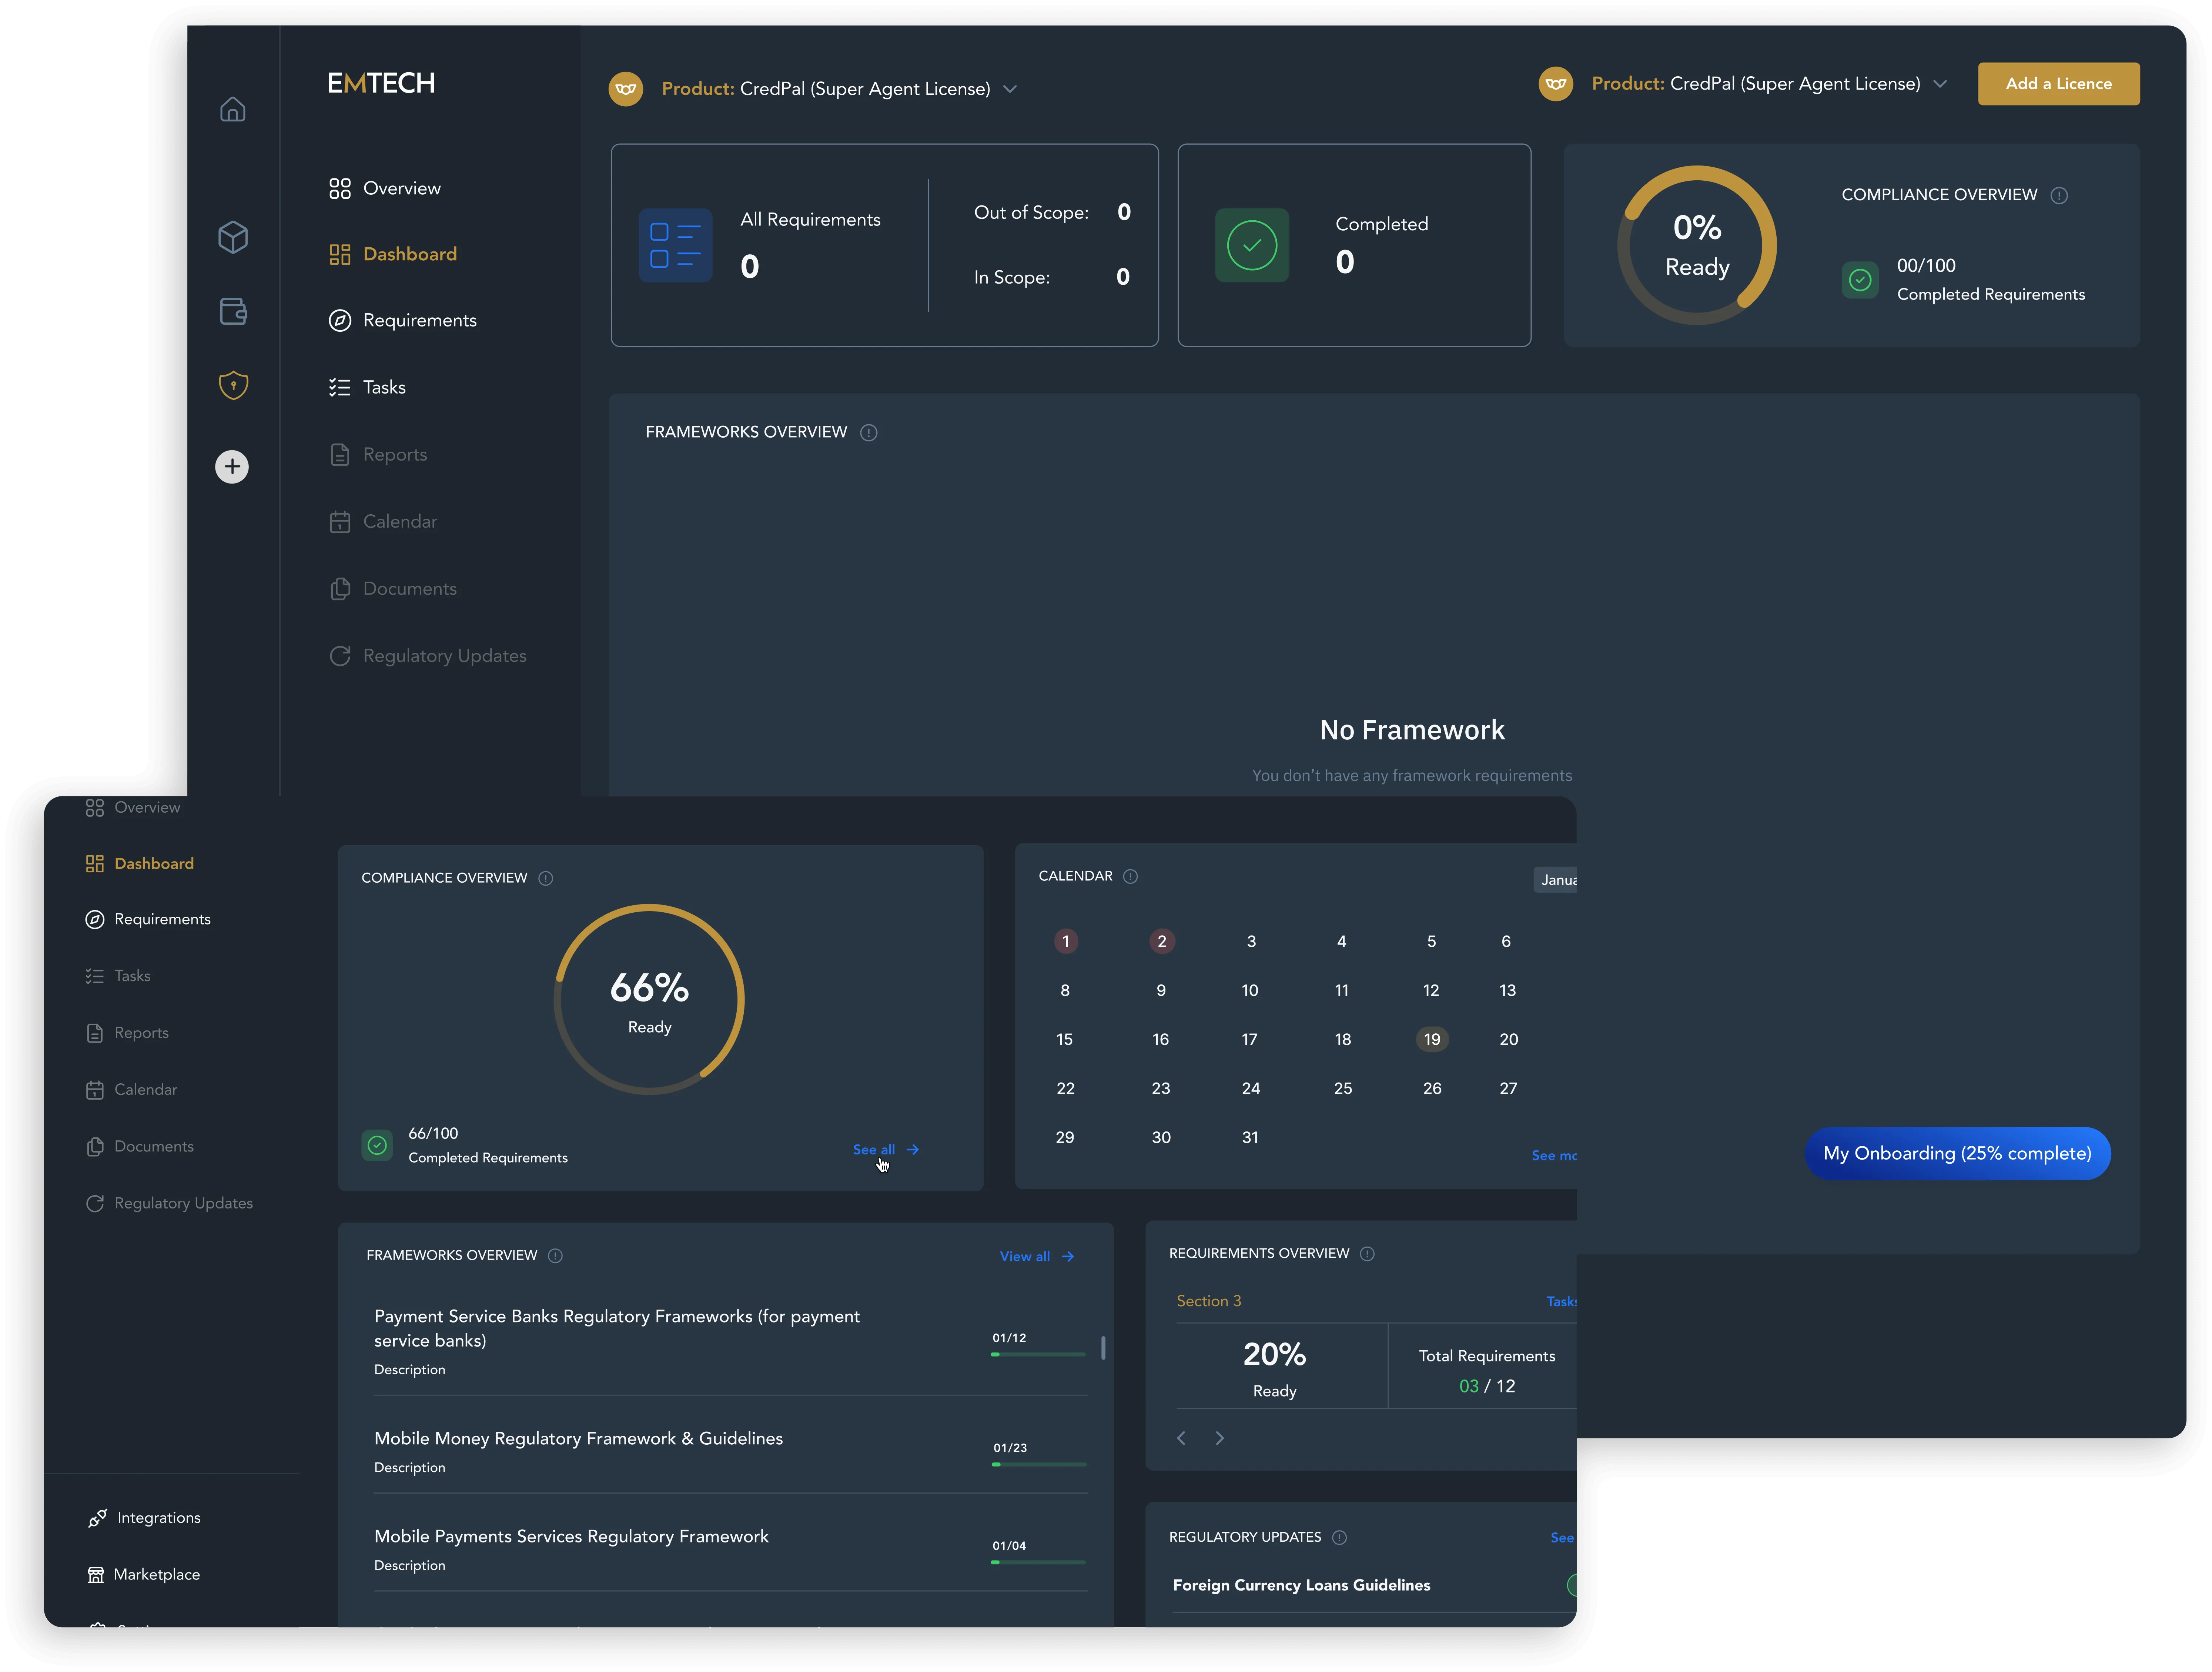
Task: Click info icon beside back window Compliance Overview
Action: [x=2059, y=195]
